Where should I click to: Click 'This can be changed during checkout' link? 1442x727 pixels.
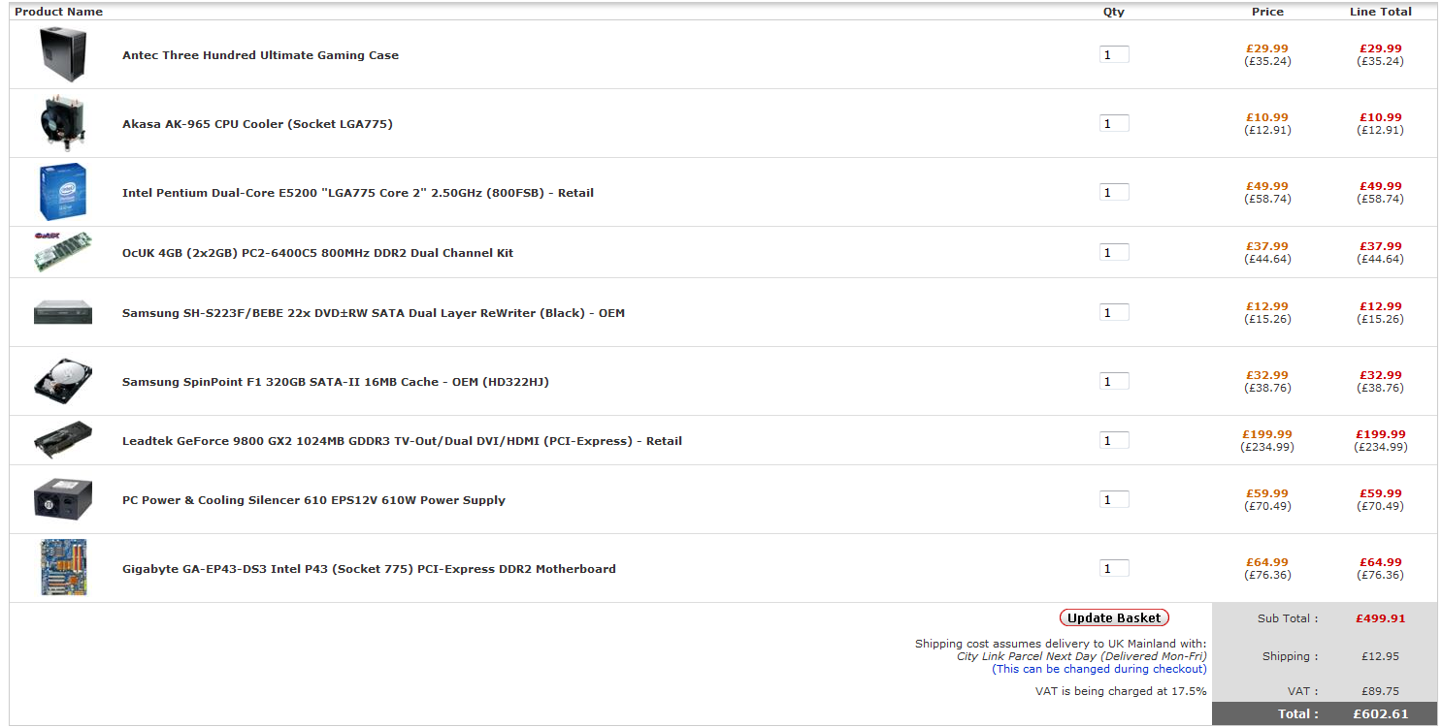(x=1098, y=669)
